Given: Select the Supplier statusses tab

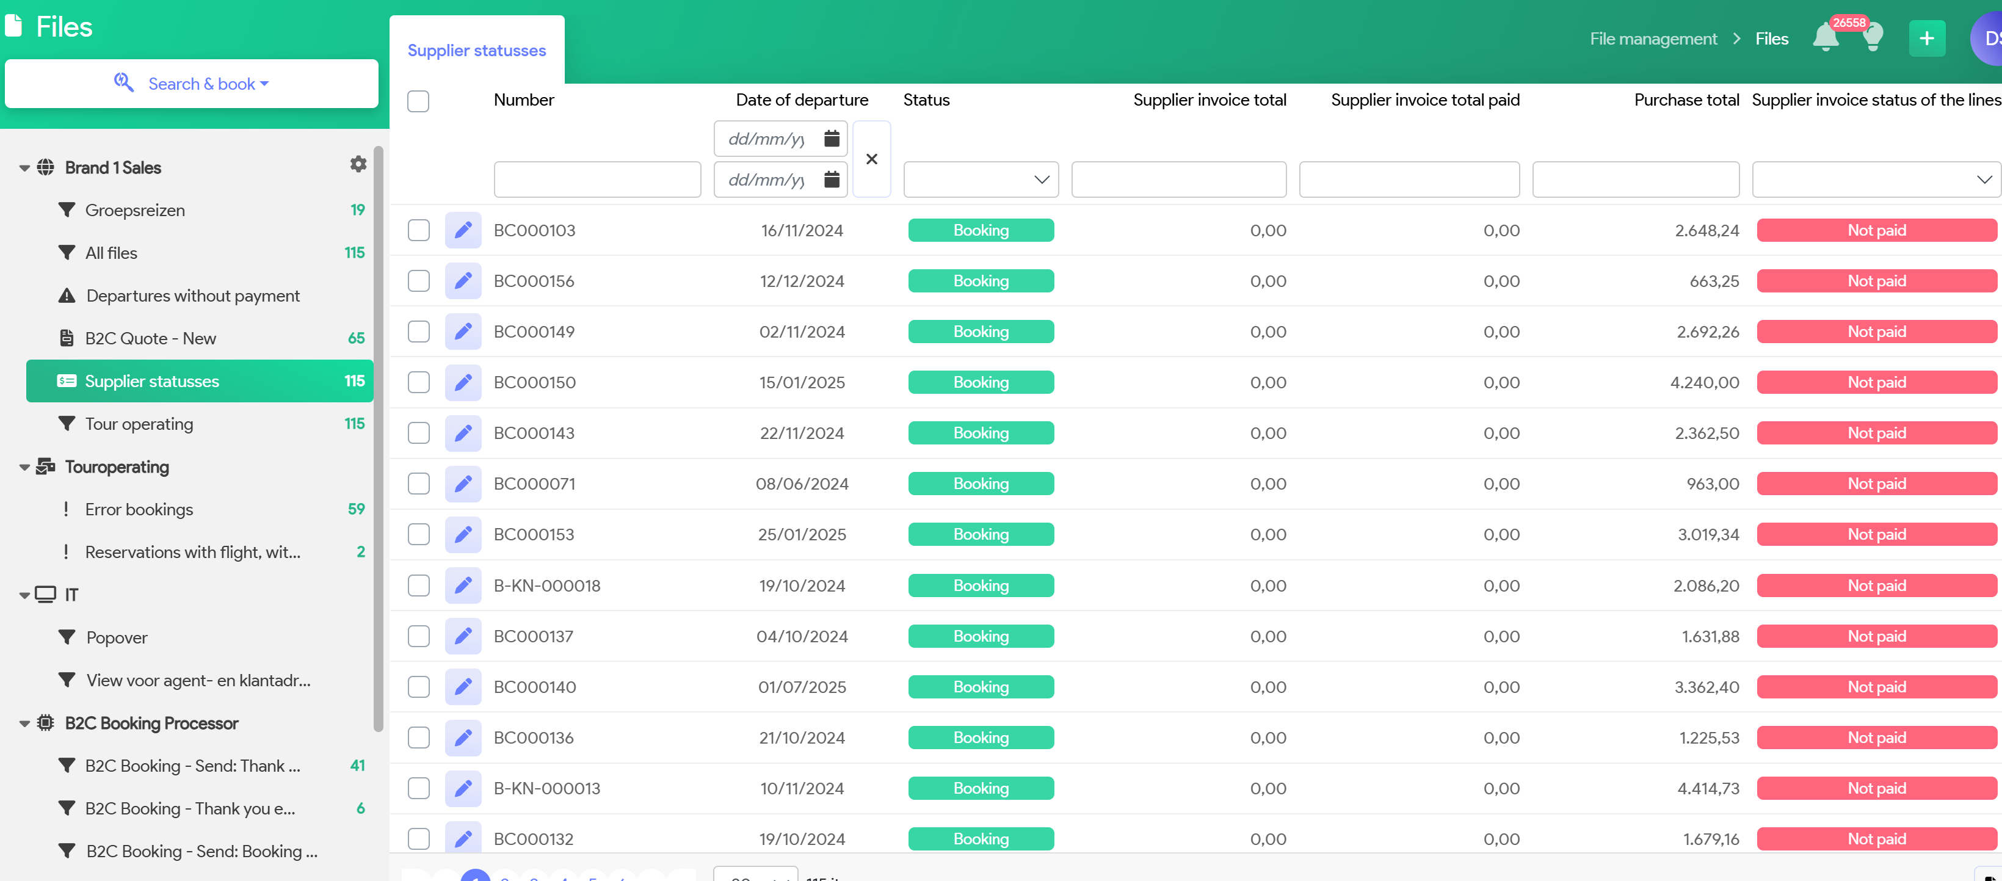Looking at the screenshot, I should click(x=476, y=51).
